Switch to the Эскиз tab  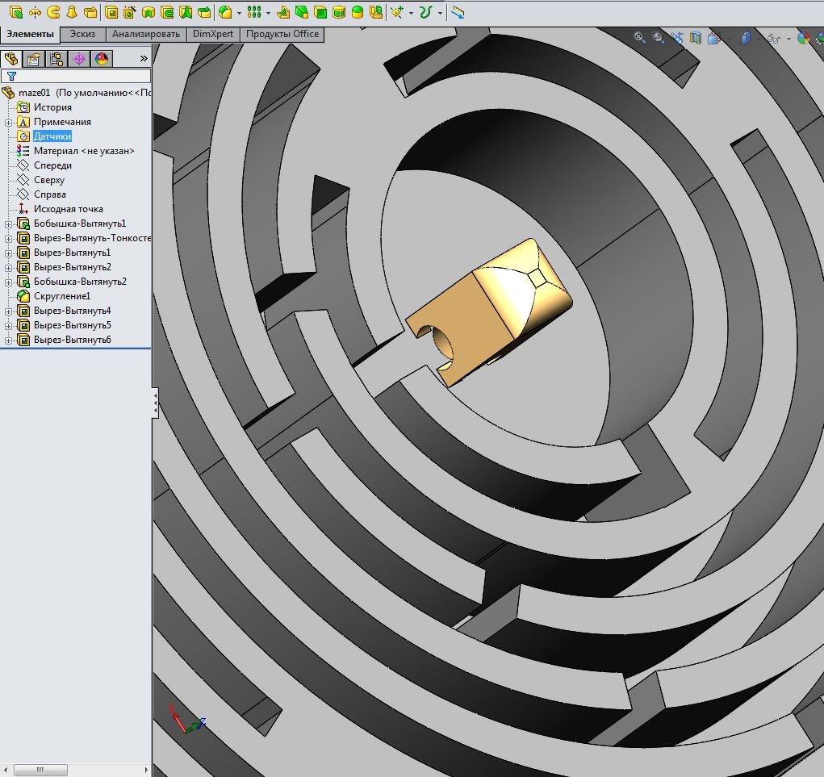pos(81,35)
